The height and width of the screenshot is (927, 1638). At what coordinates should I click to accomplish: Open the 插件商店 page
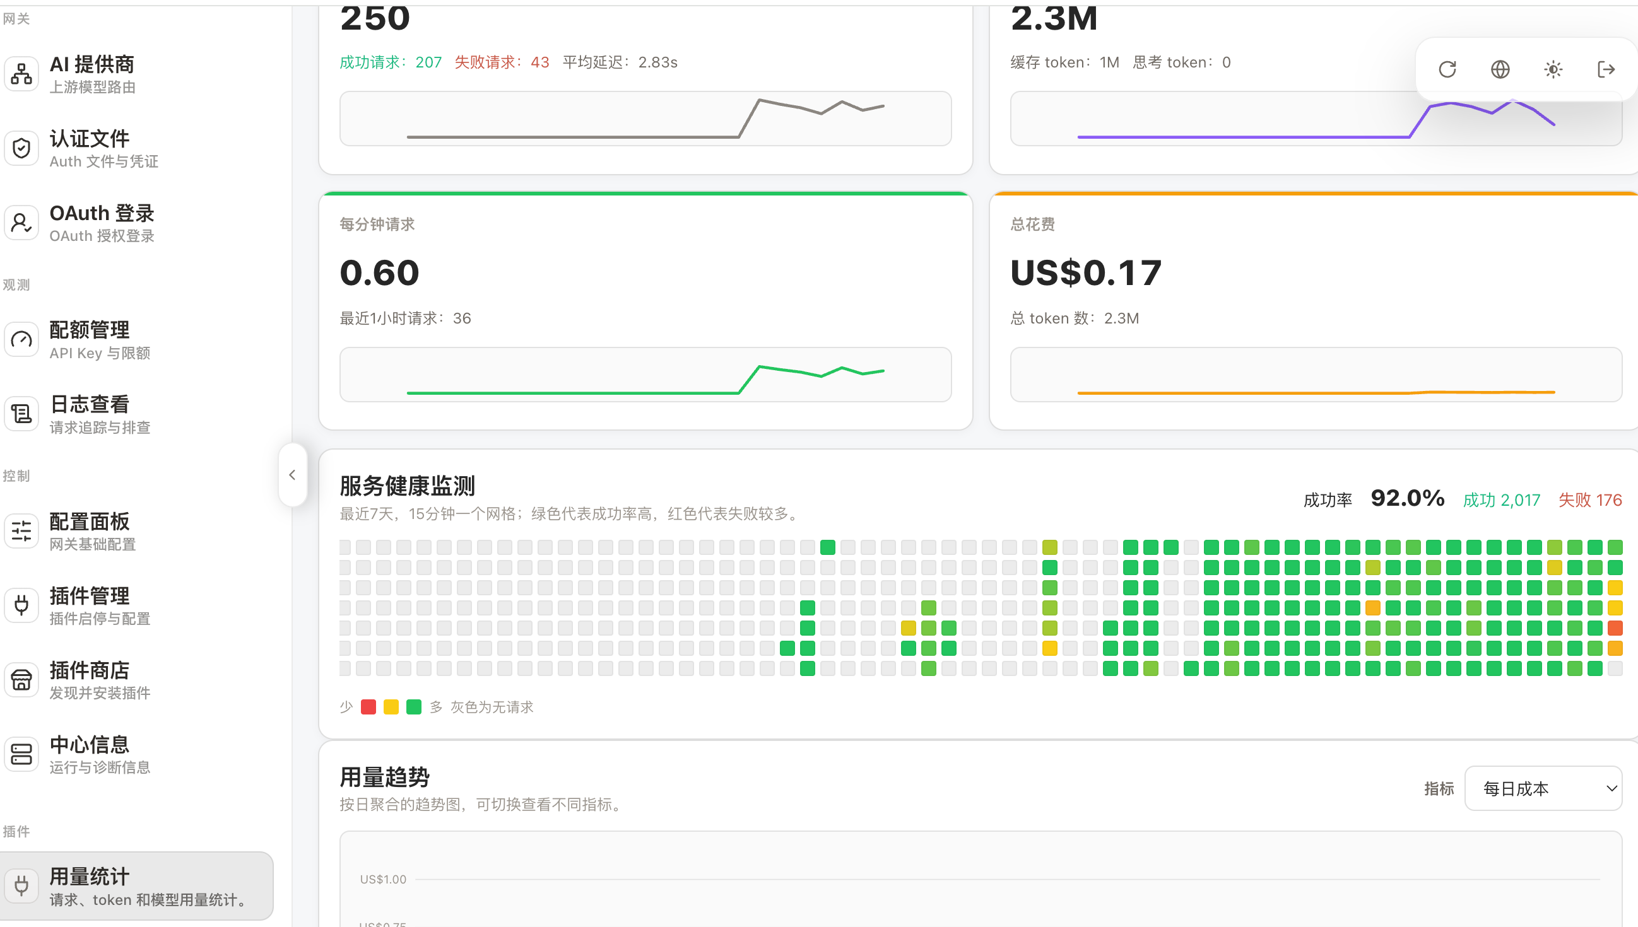(137, 680)
